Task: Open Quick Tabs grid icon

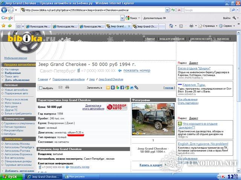Action: tap(18, 26)
